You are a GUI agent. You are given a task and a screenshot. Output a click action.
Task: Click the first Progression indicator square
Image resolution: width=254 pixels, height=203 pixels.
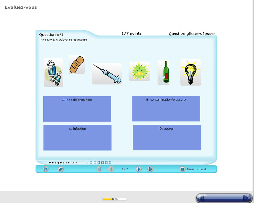tap(88, 163)
